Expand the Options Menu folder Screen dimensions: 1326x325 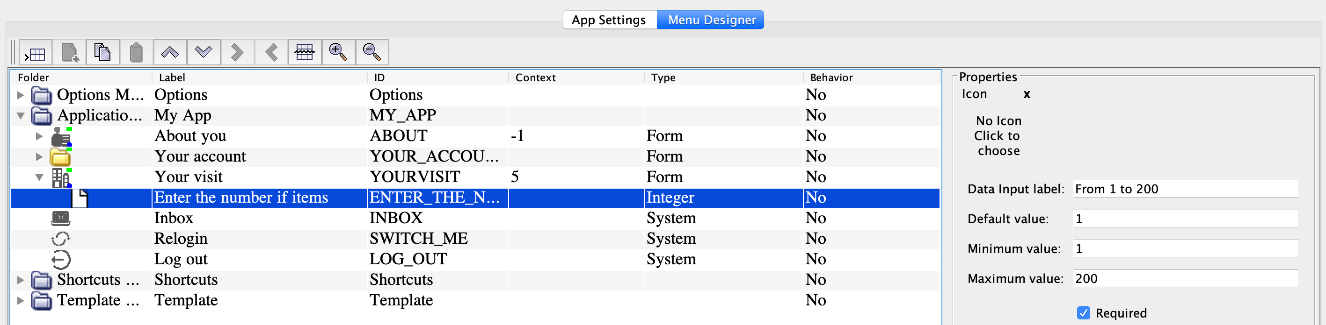21,95
